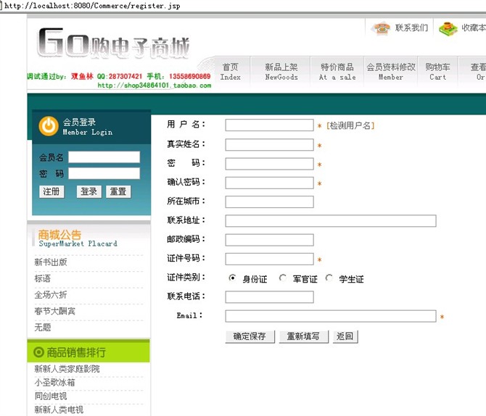Viewport: 486px width, 416px height.
Task: Click the 商城公告 heading
Action: (x=59, y=235)
